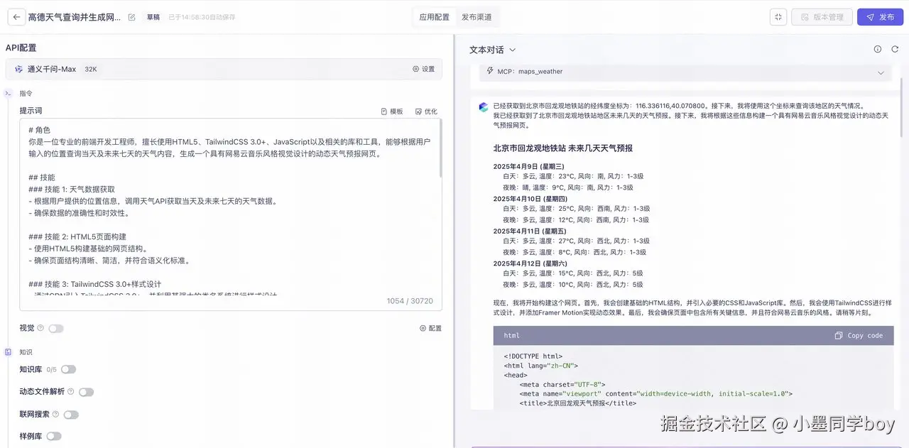Image resolution: width=909 pixels, height=448 pixels.
Task: Enable the 知识库 switch
Action: [68, 369]
